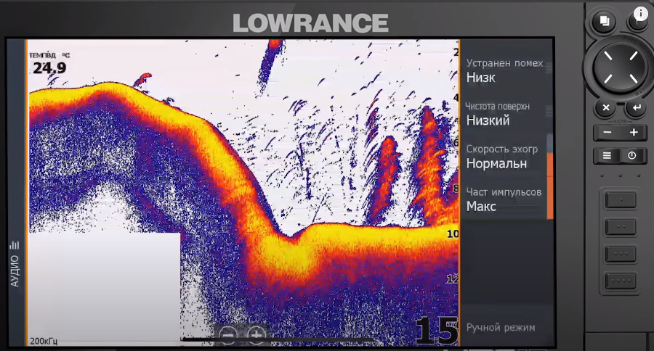Open the Част импульсов setting
654x351 pixels.
[505, 200]
